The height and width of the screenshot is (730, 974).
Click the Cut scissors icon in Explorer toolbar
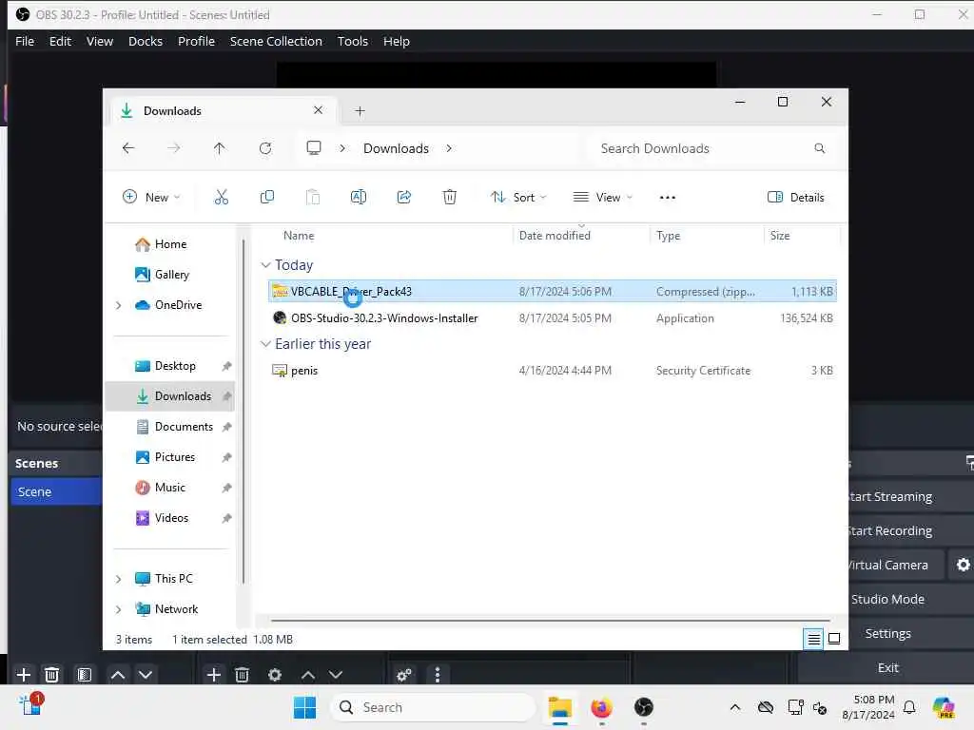(221, 198)
